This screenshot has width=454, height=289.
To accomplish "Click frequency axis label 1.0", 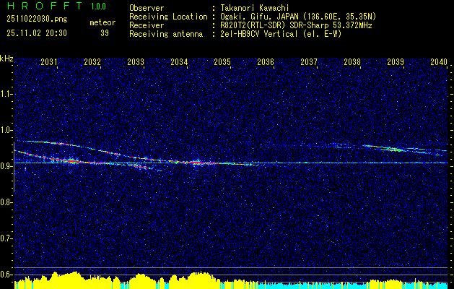I will coord(6,130).
